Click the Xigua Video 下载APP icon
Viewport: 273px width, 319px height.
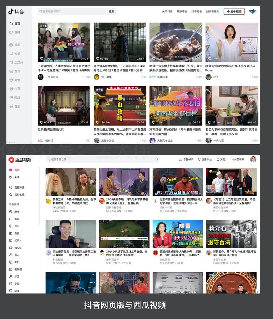186,159
